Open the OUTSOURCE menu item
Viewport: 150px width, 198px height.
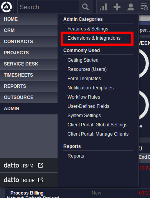click(x=29, y=97)
